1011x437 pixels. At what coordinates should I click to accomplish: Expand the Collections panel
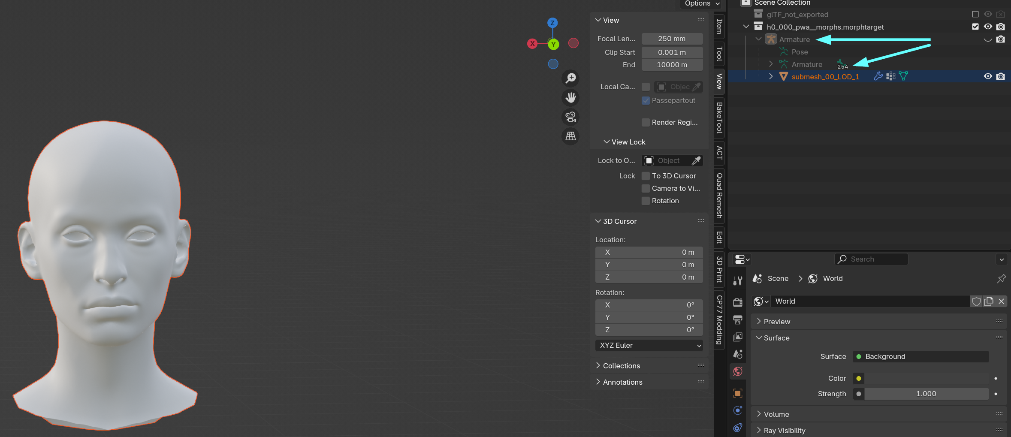click(x=621, y=366)
